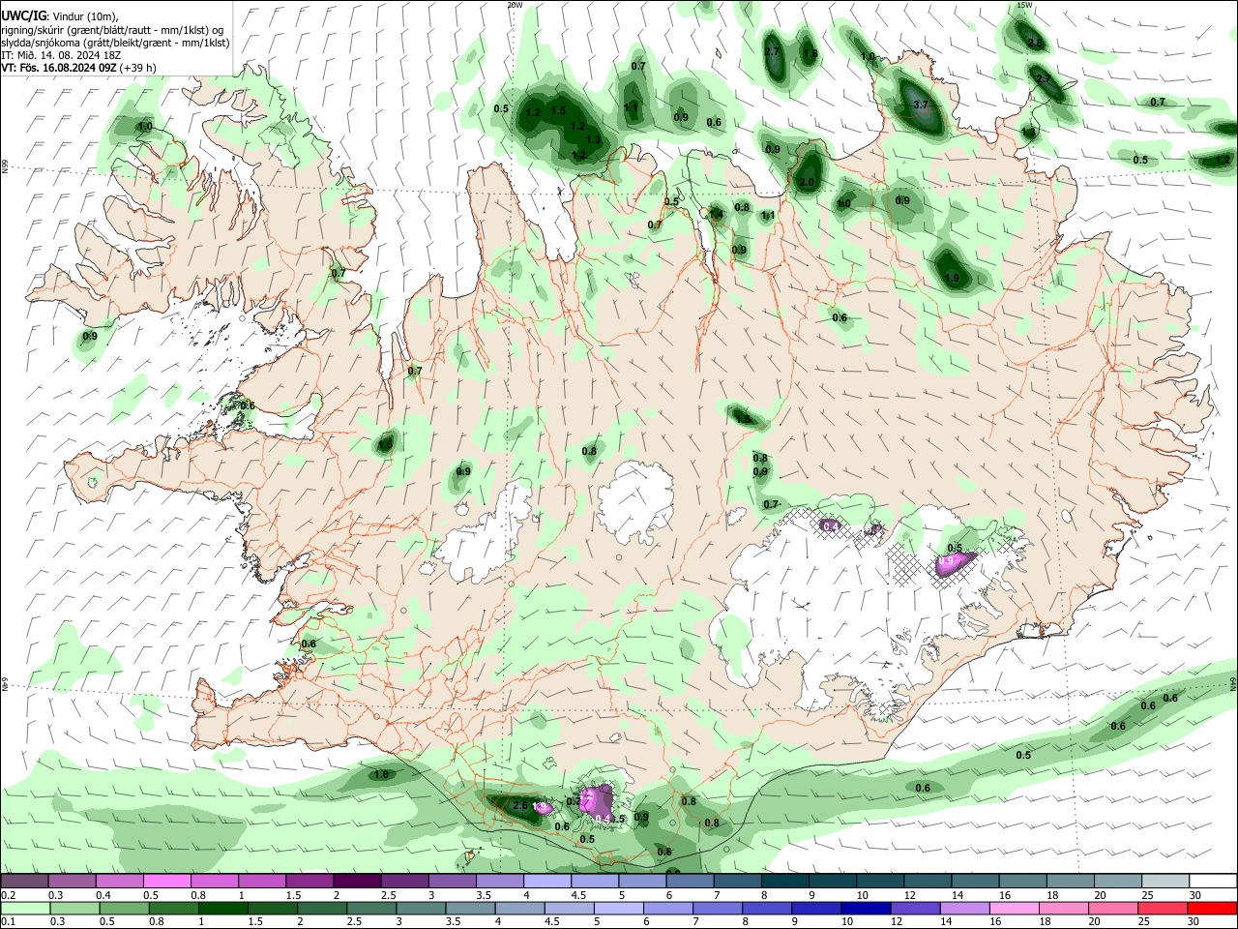Click the dark teal 8 mm snow swatch

(784, 882)
